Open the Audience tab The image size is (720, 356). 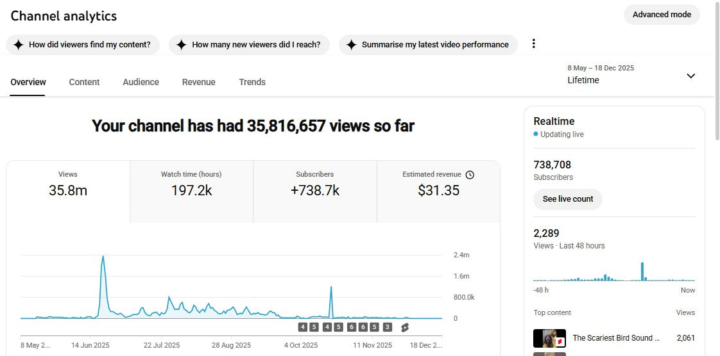pyautogui.click(x=141, y=82)
